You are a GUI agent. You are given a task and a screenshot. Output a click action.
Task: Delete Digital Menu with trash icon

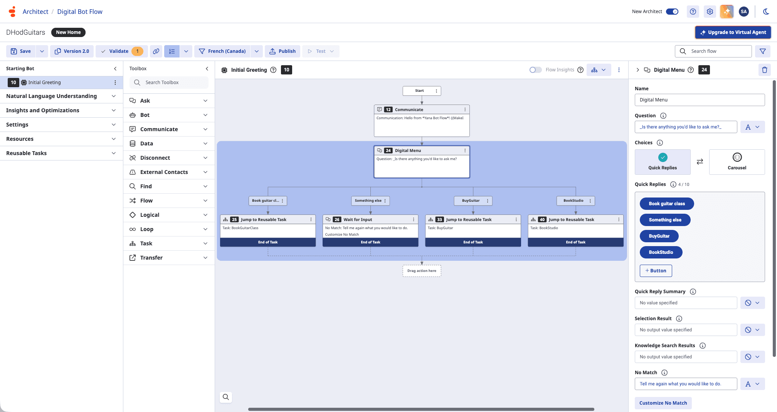(x=765, y=70)
